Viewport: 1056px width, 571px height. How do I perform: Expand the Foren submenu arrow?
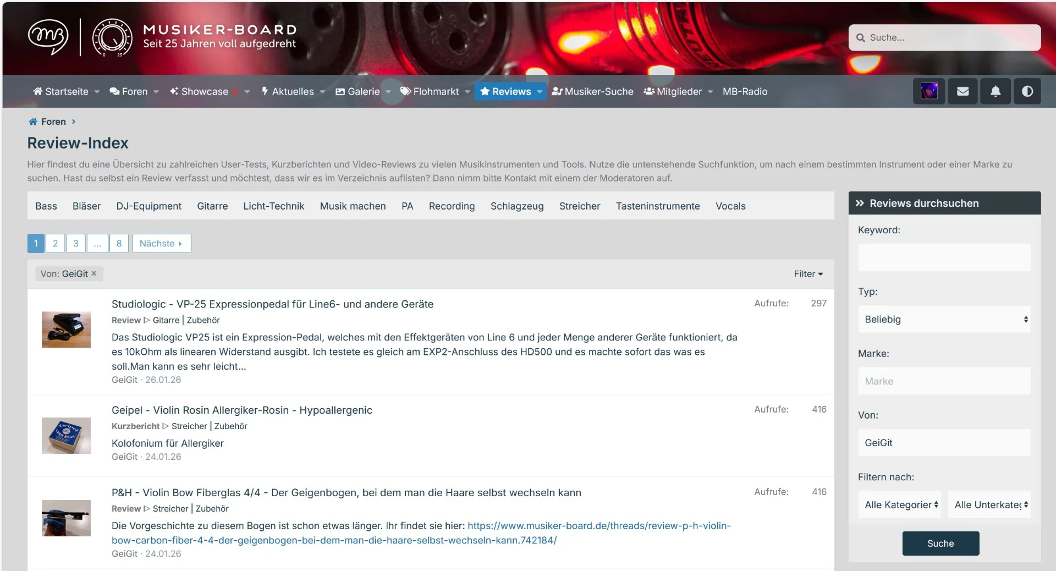(x=156, y=92)
